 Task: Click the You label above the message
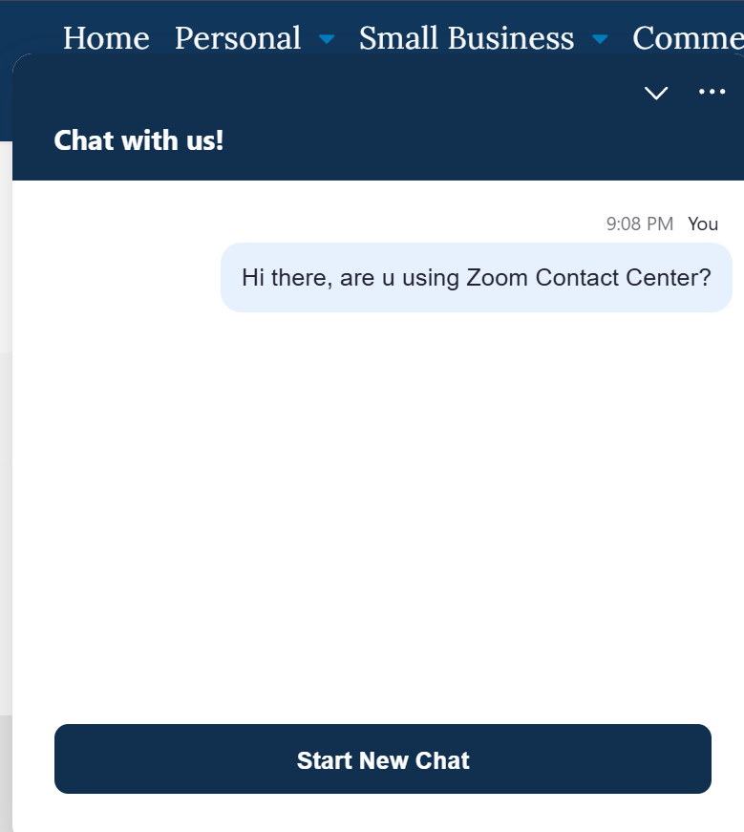coord(703,224)
